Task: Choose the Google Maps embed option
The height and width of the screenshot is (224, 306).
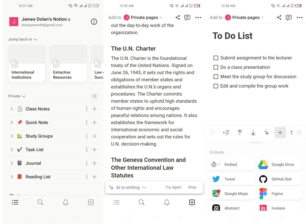Action: pos(232,194)
